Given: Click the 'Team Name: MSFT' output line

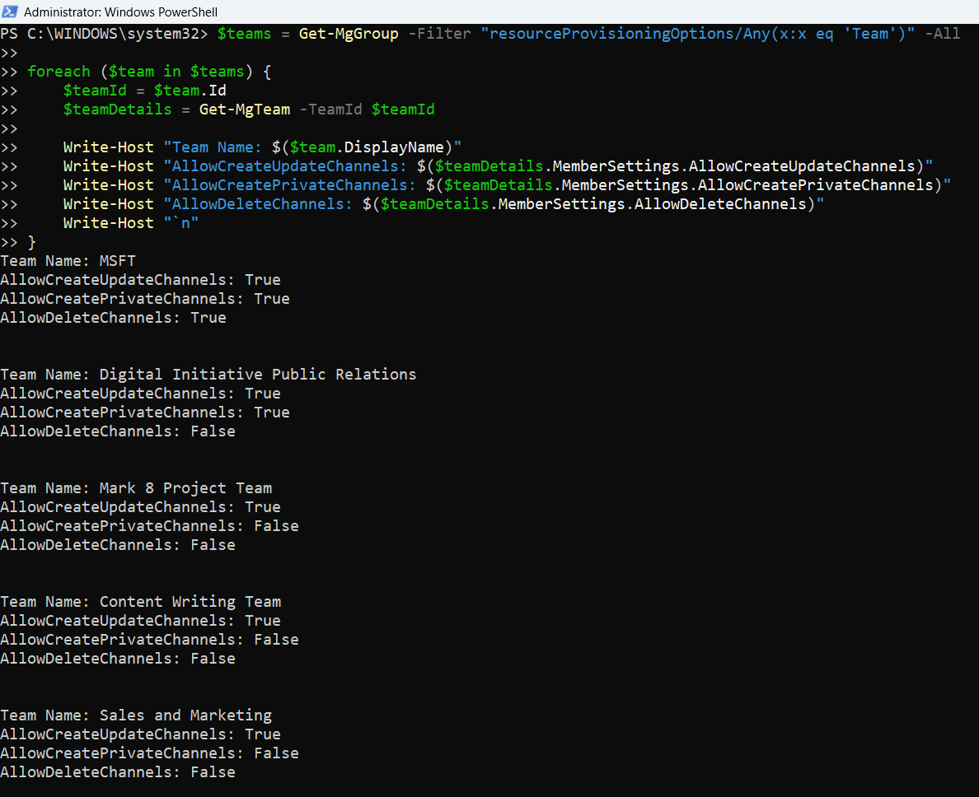Looking at the screenshot, I should pos(68,261).
